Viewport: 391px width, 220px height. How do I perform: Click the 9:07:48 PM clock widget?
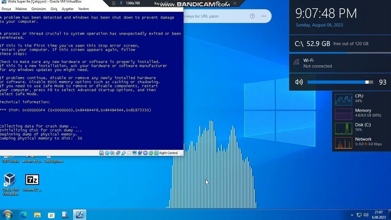point(326,13)
